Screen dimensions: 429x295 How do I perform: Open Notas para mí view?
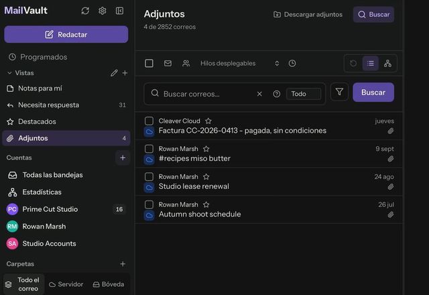[x=66, y=88]
